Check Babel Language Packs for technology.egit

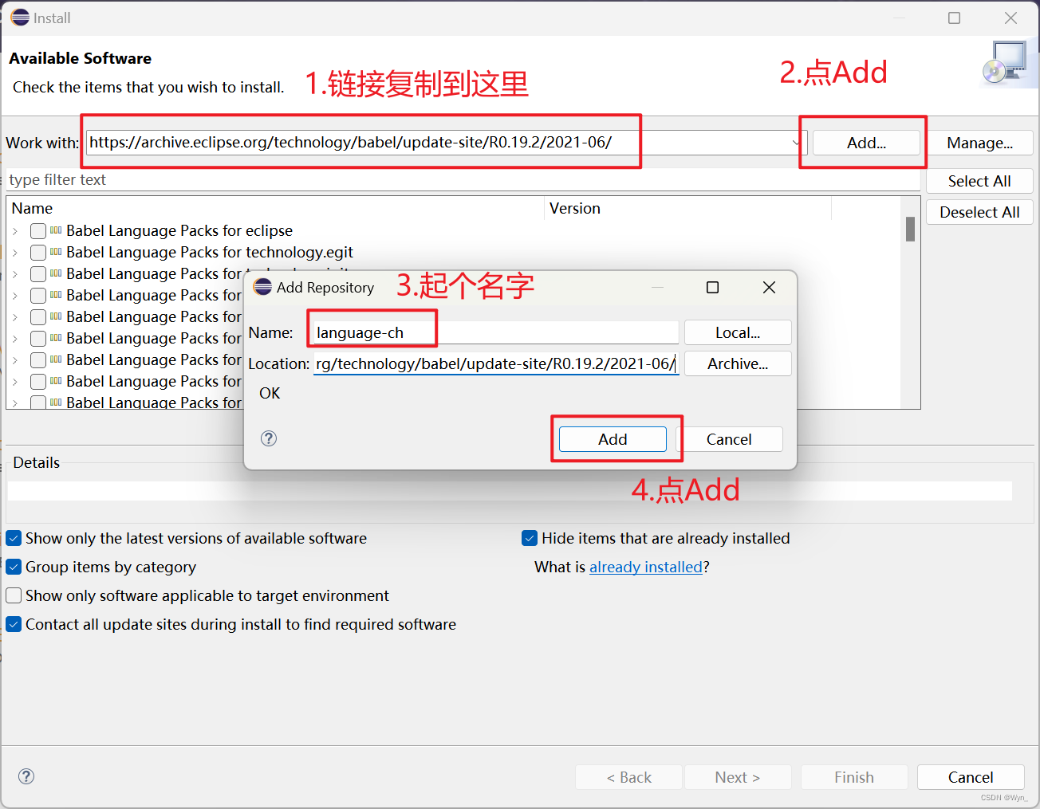[38, 253]
